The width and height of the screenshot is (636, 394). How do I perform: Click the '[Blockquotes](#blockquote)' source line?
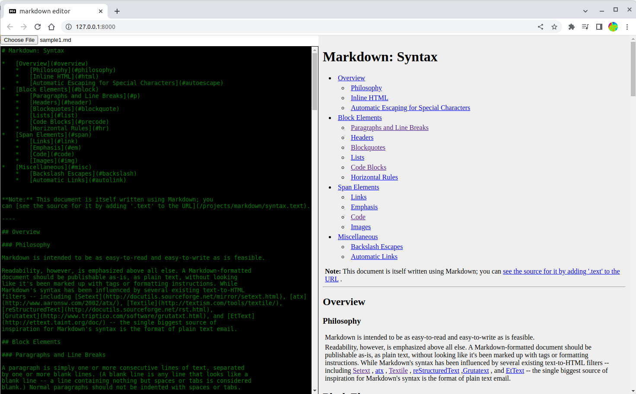[74, 109]
